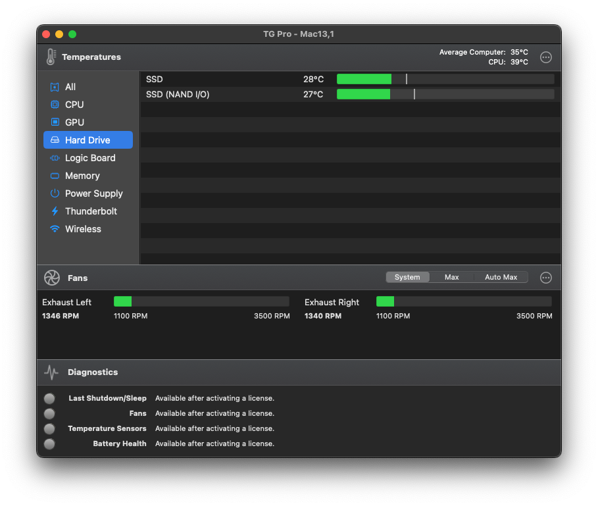Viewport: 598px width, 506px height.
Task: Click Exhaust Right fan label
Action: [332, 303]
